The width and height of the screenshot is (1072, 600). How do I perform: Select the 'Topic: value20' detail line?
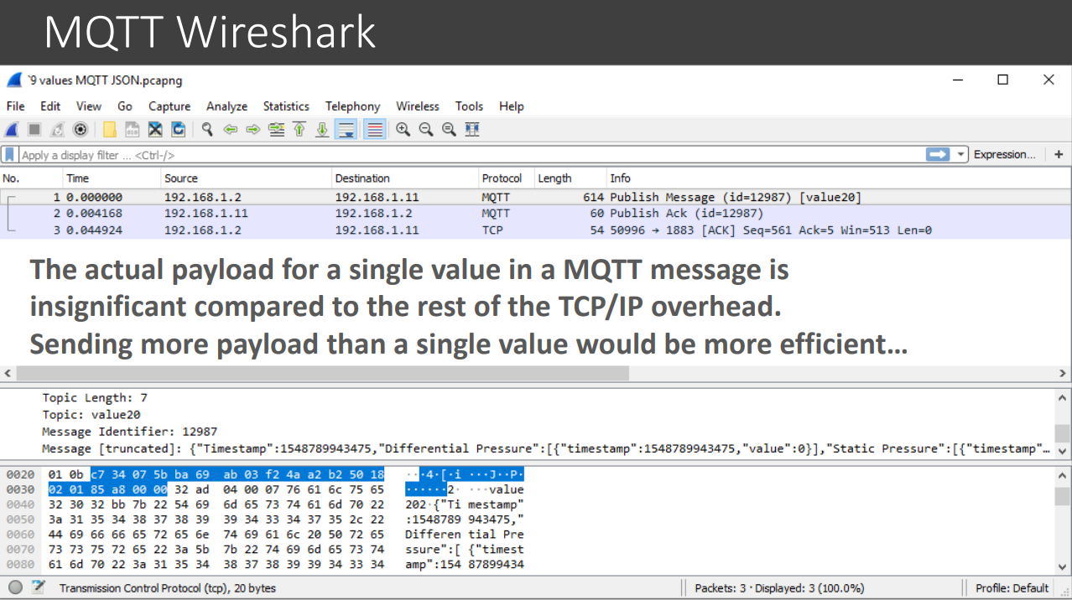[91, 415]
